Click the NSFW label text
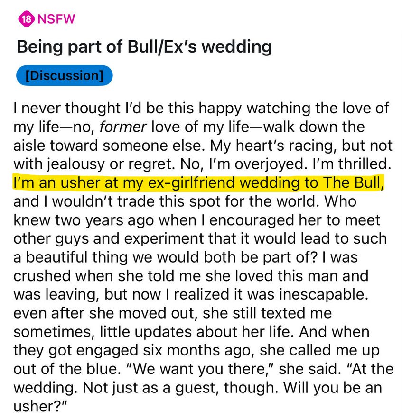Image resolution: width=402 pixels, height=419 pixels. (56, 19)
